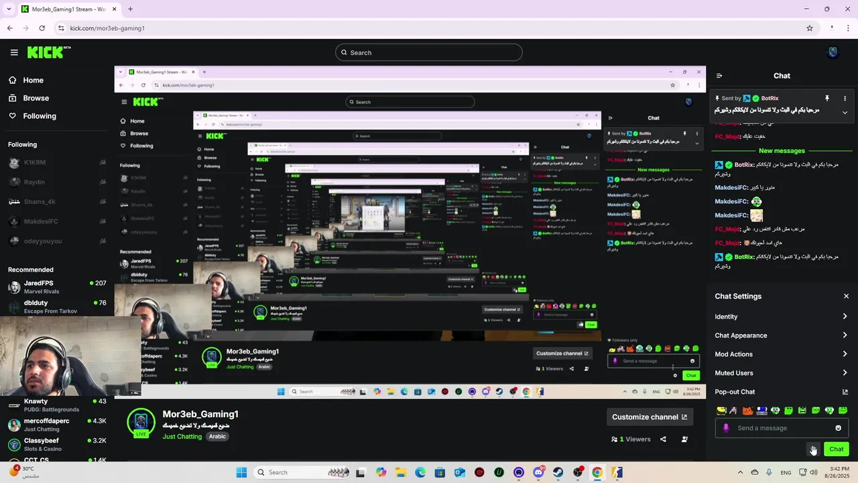Open a new browser tab
This screenshot has width=858, height=483.
[x=130, y=9]
